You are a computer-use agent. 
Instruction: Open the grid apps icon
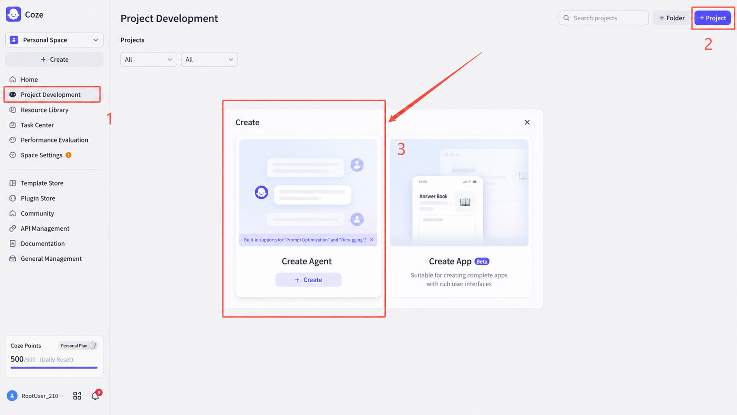(77, 396)
